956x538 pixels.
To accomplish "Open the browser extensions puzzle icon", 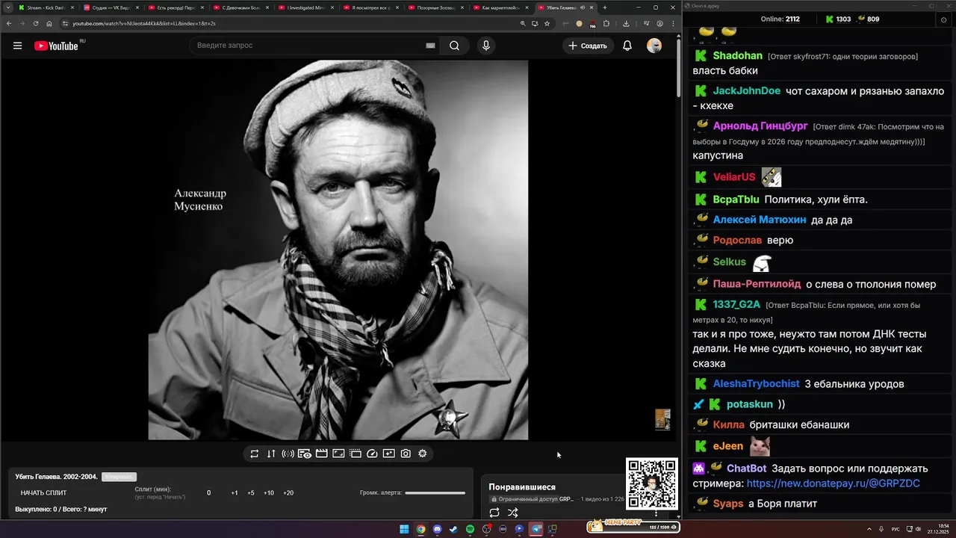I will [x=606, y=23].
